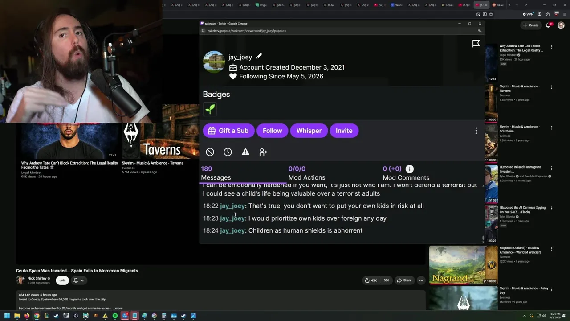Click the add-user arrow icon
The height and width of the screenshot is (321, 570).
pos(263,152)
